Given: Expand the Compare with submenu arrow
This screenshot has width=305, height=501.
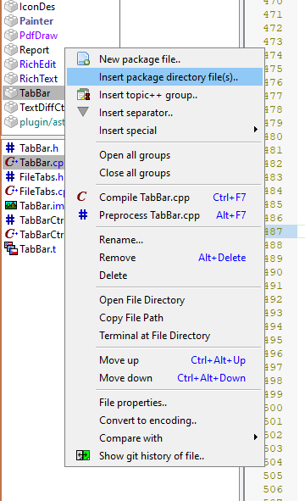Looking at the screenshot, I should (256, 437).
